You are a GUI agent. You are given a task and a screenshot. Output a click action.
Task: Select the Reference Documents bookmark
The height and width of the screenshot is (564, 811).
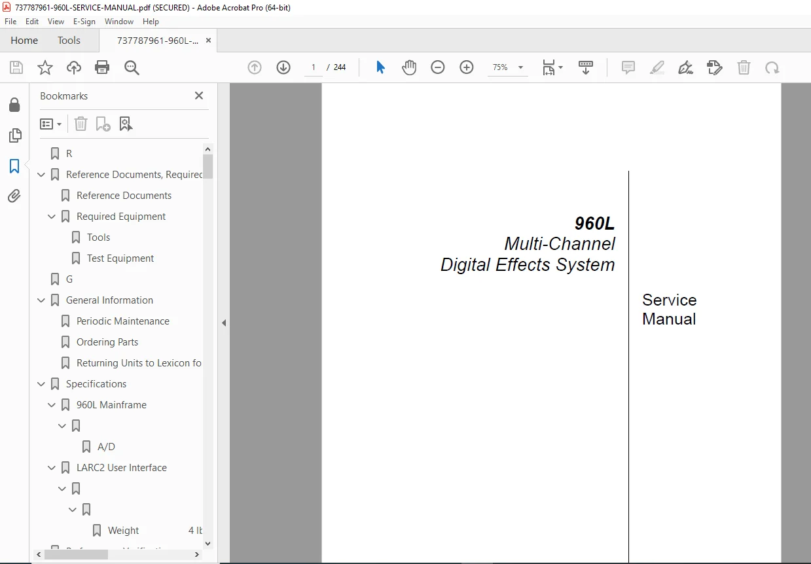[x=124, y=196]
